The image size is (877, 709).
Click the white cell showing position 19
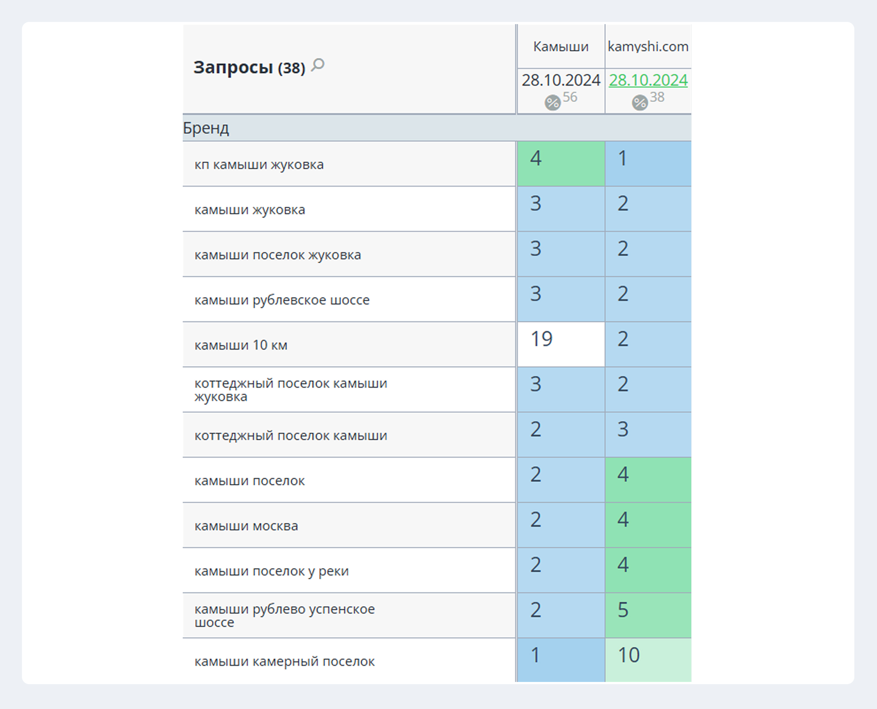tap(561, 344)
